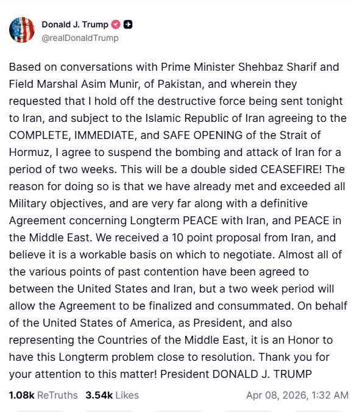Open the Apr 08, 2026 timestamp permalink
Image resolution: width=354 pixels, height=412 pixels.
(297, 395)
